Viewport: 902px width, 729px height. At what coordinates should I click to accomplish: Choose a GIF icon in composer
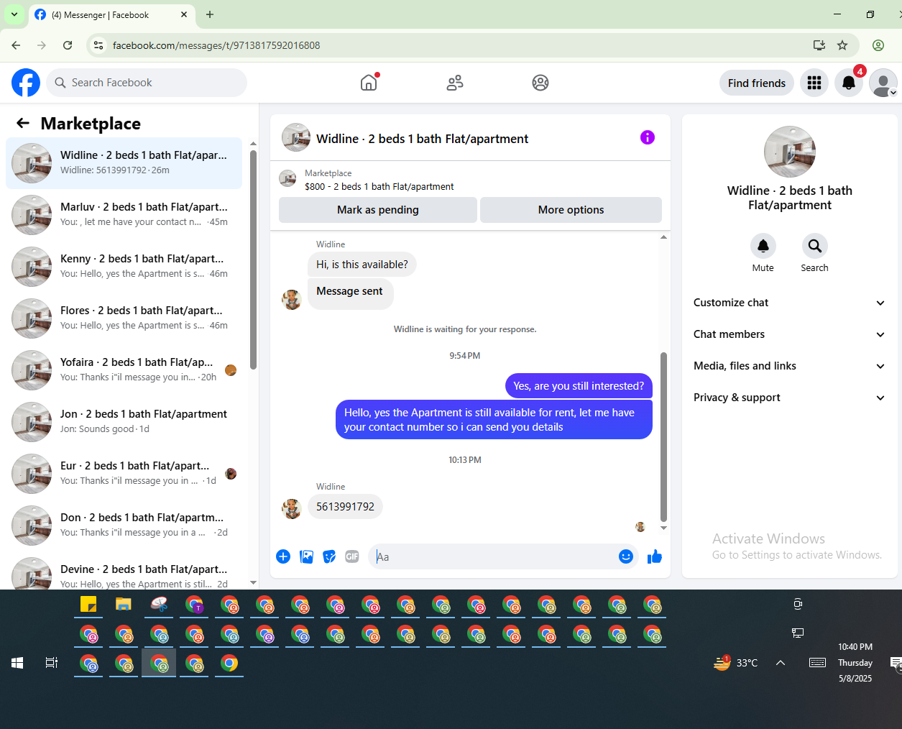(x=352, y=556)
